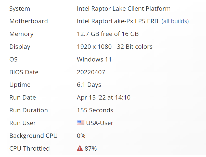Click the Background CPU label
Screen dimensions: 206x157
click(x=33, y=136)
